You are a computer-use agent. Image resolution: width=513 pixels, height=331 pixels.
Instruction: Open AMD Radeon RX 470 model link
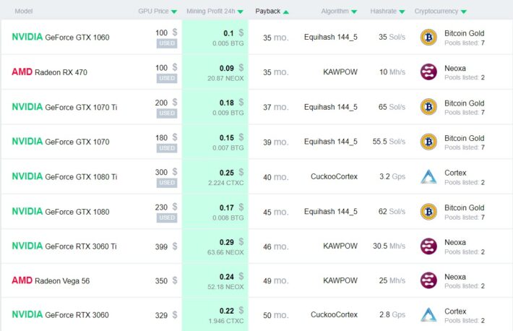[x=49, y=72]
